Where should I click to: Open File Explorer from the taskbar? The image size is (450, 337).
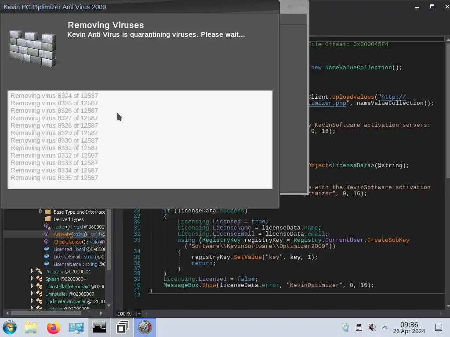[31, 327]
